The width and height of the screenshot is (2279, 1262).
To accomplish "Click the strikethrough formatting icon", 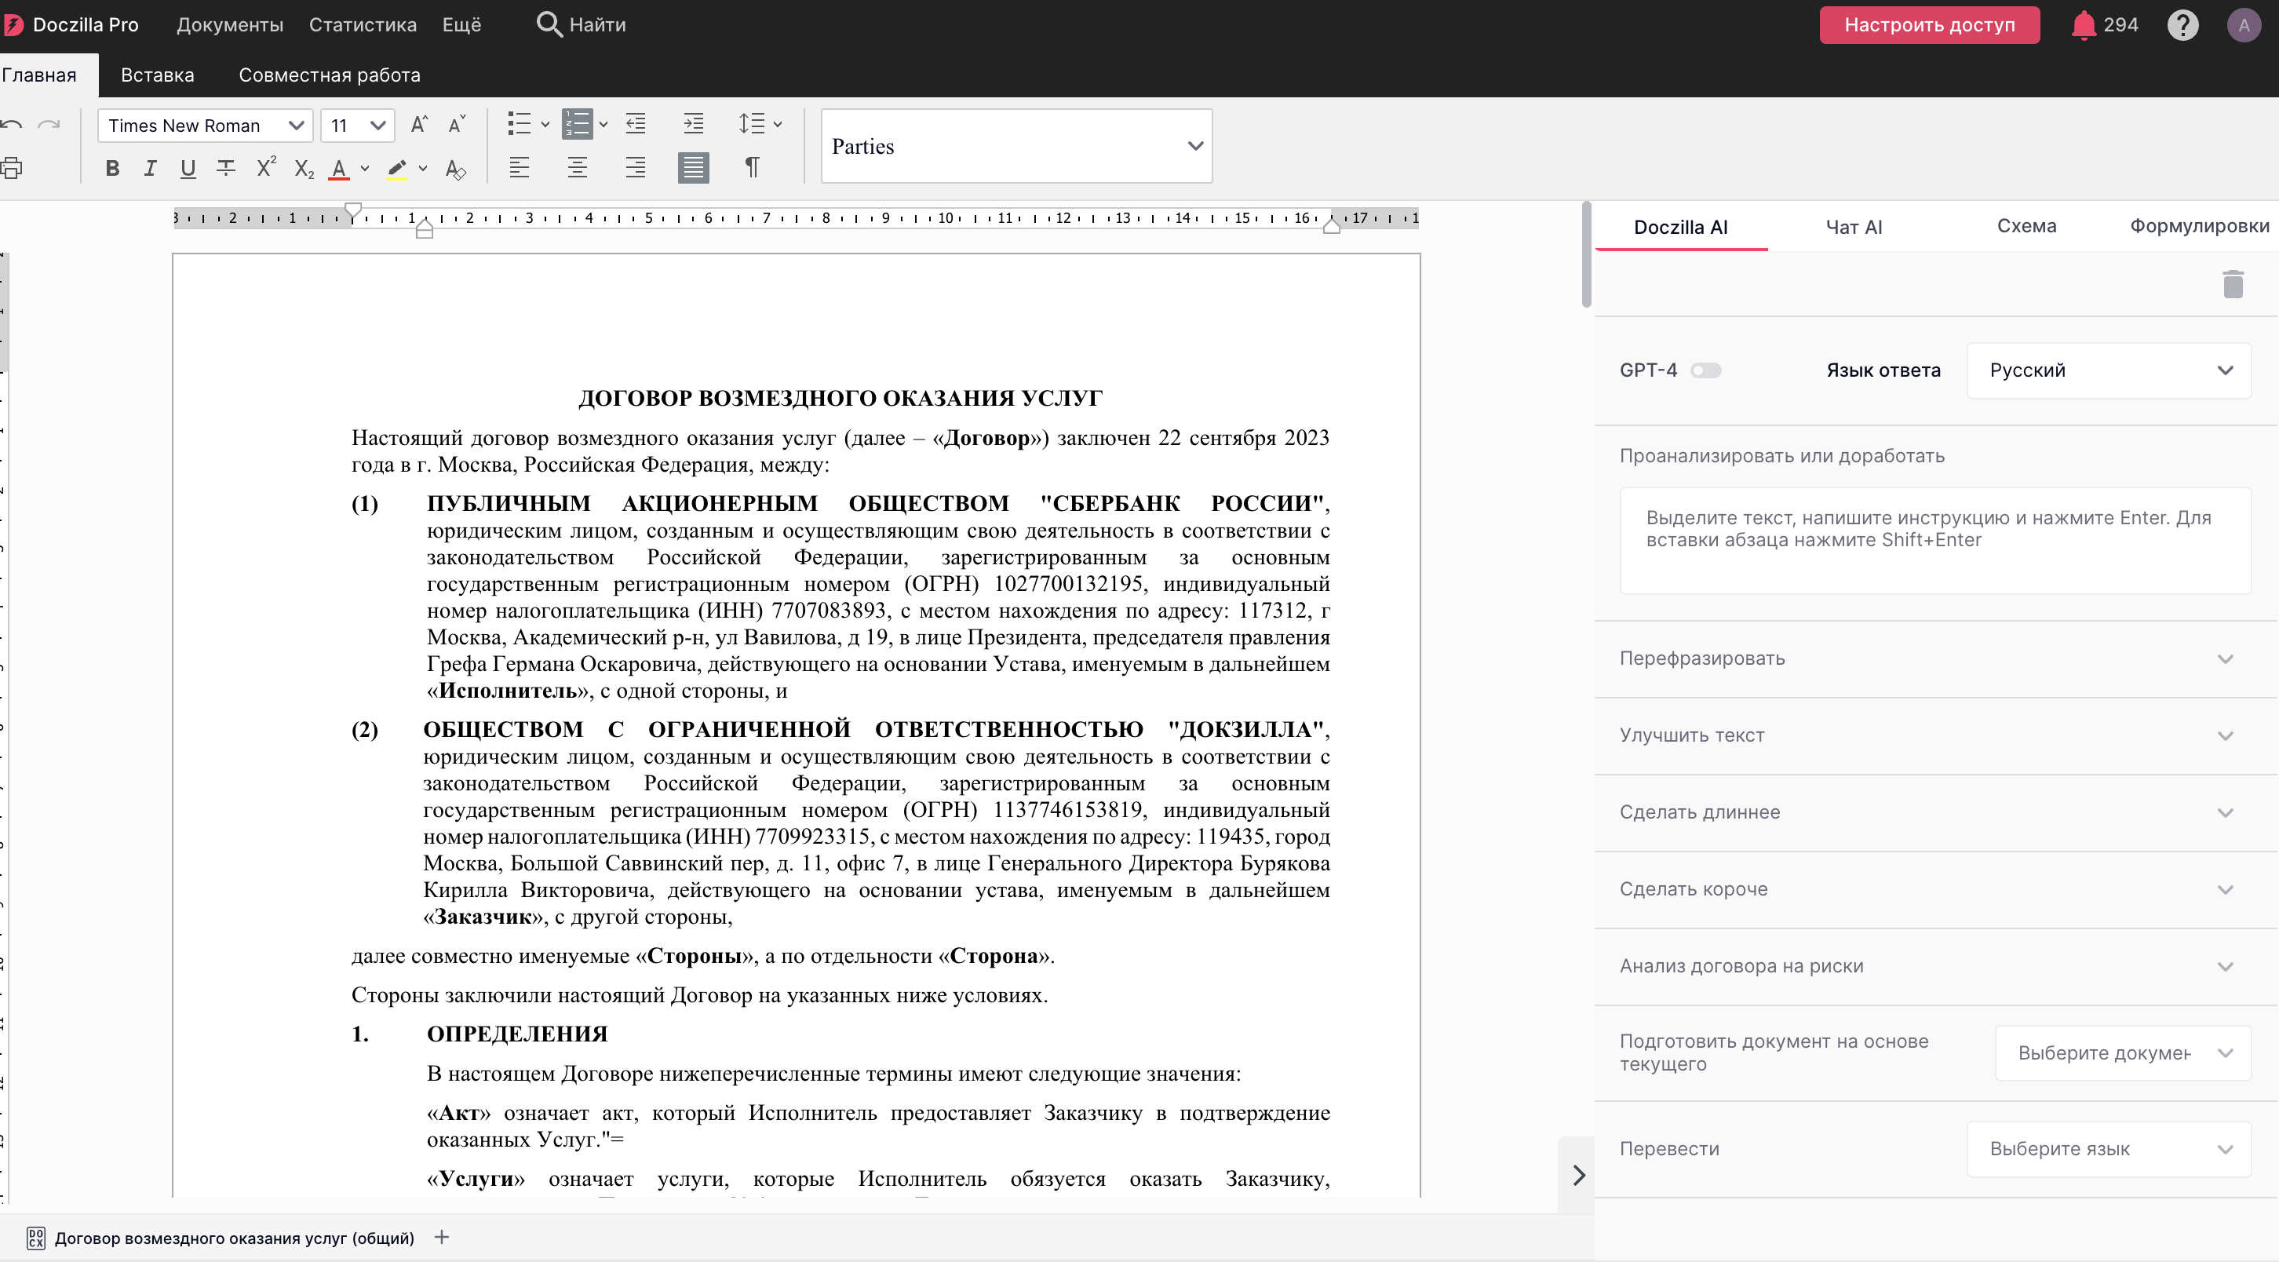I will pyautogui.click(x=227, y=168).
